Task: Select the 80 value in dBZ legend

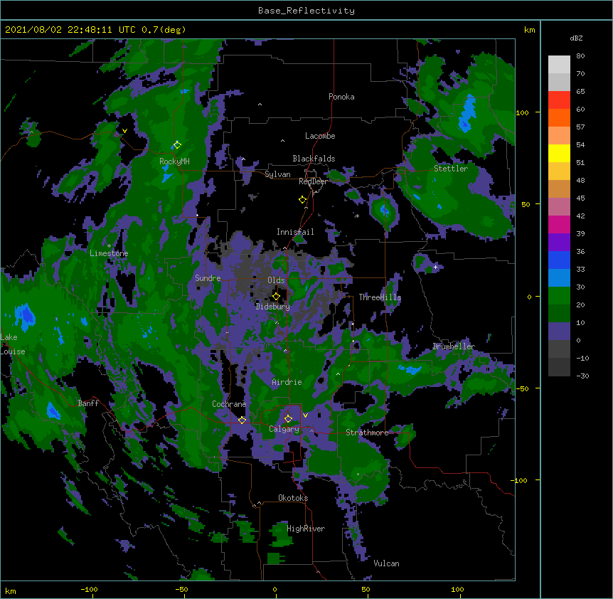Action: 580,56
